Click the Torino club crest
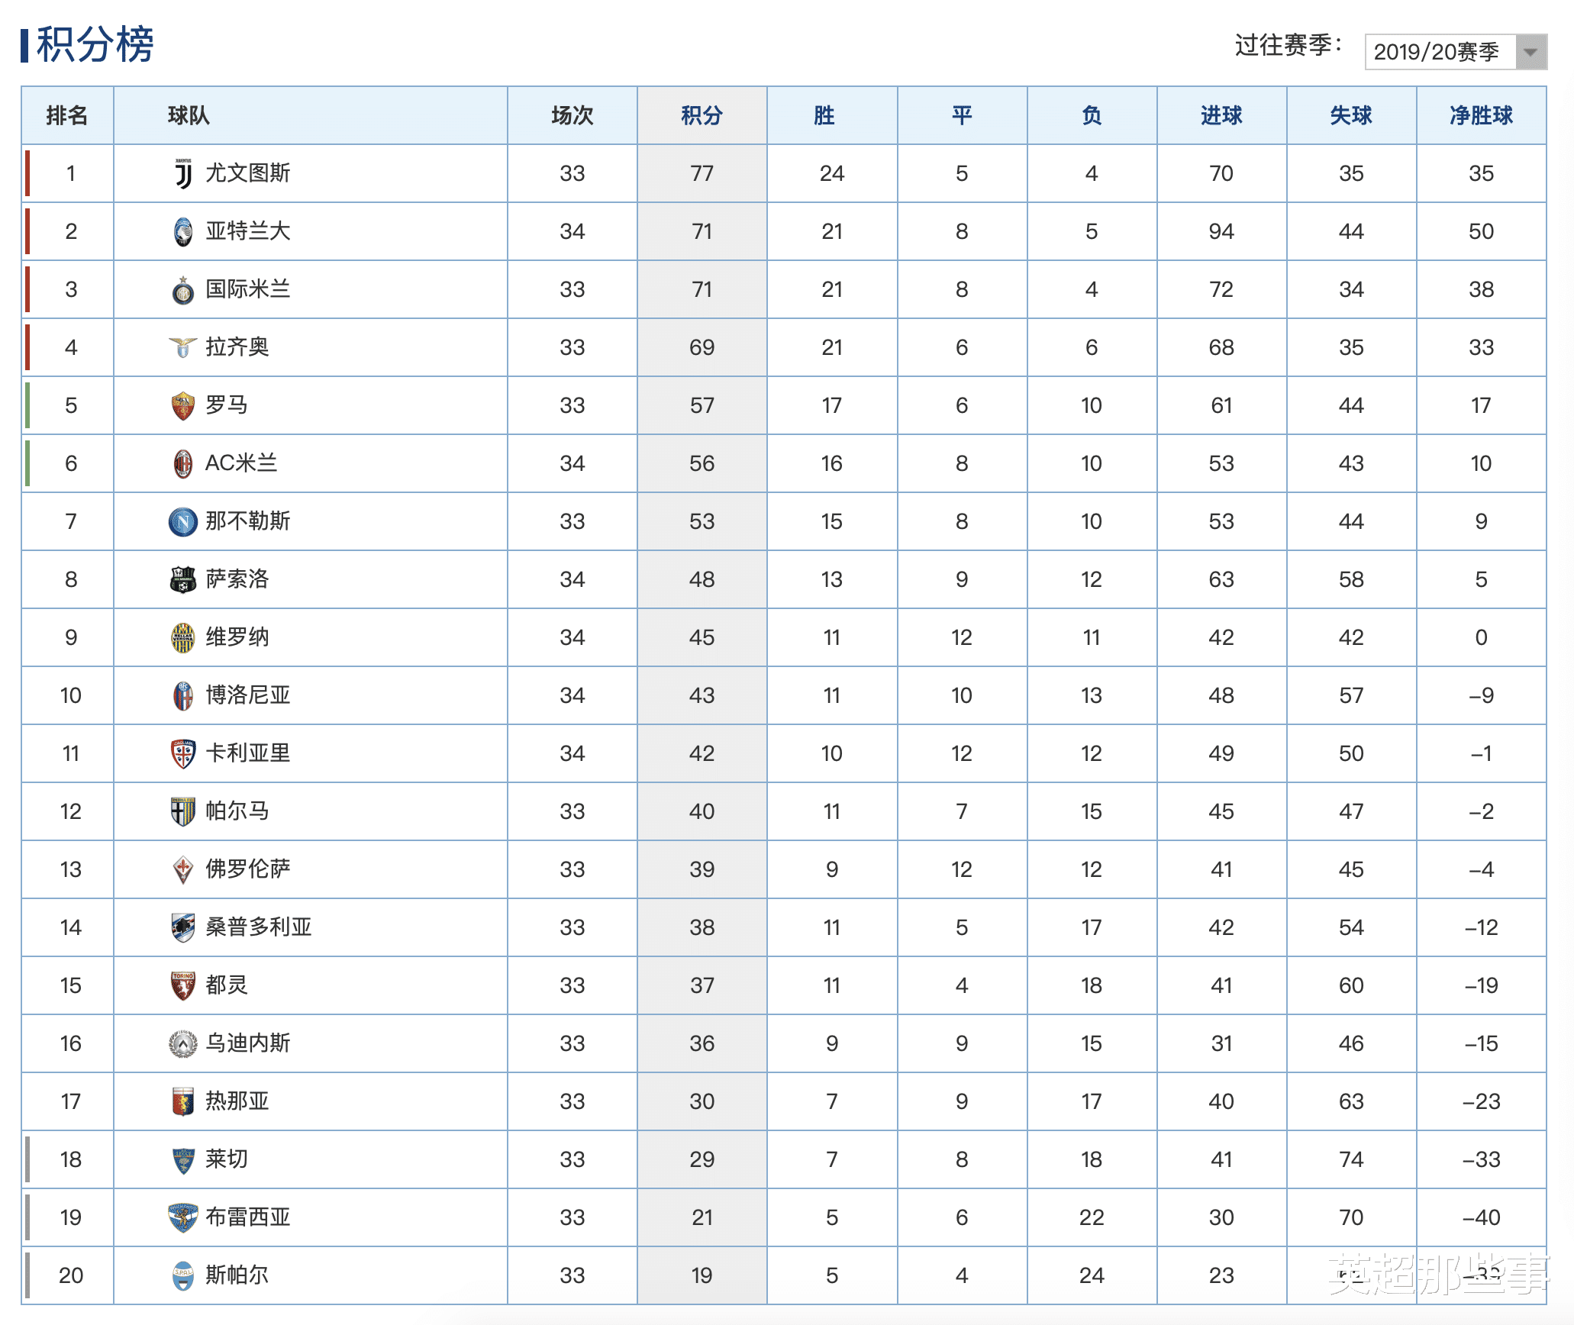Screen dimensions: 1574x1325 point(183,985)
